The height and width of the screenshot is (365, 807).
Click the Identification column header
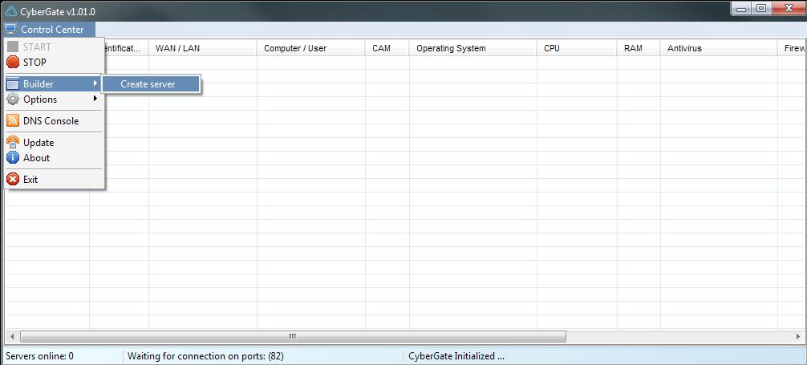pos(127,48)
